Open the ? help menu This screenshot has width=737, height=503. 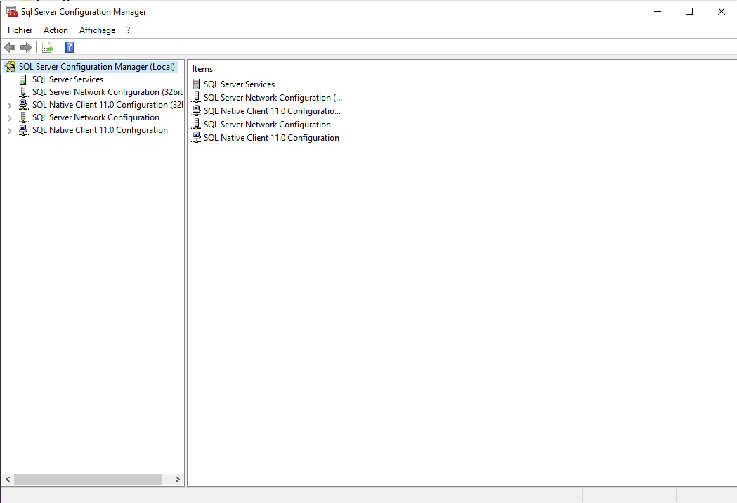click(x=128, y=30)
